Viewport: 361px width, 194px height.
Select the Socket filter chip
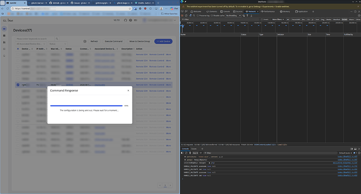click(x=344, y=19)
